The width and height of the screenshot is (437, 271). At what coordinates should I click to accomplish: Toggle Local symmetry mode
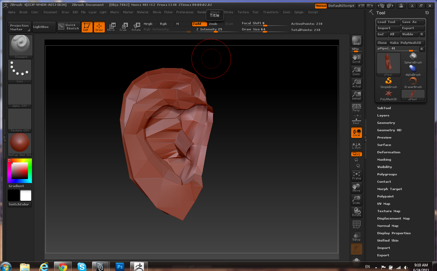click(x=356, y=145)
